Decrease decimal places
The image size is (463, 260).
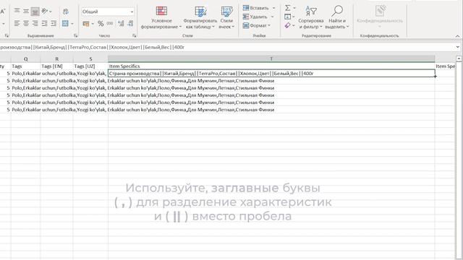pos(130,24)
